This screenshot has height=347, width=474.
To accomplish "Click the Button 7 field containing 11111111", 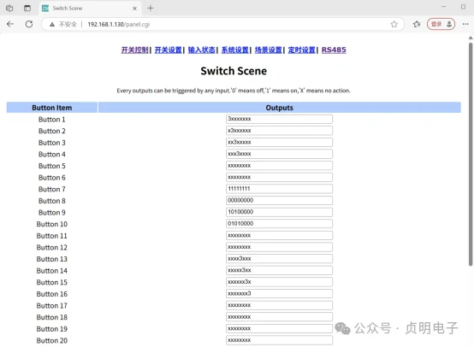I will [x=279, y=189].
